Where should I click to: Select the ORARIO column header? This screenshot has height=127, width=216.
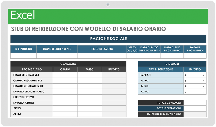65,69
